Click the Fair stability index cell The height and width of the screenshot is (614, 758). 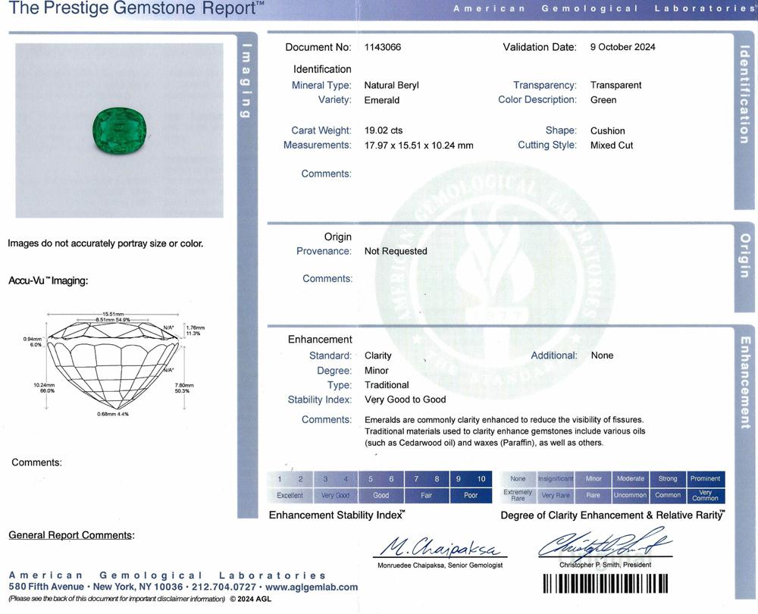click(426, 496)
